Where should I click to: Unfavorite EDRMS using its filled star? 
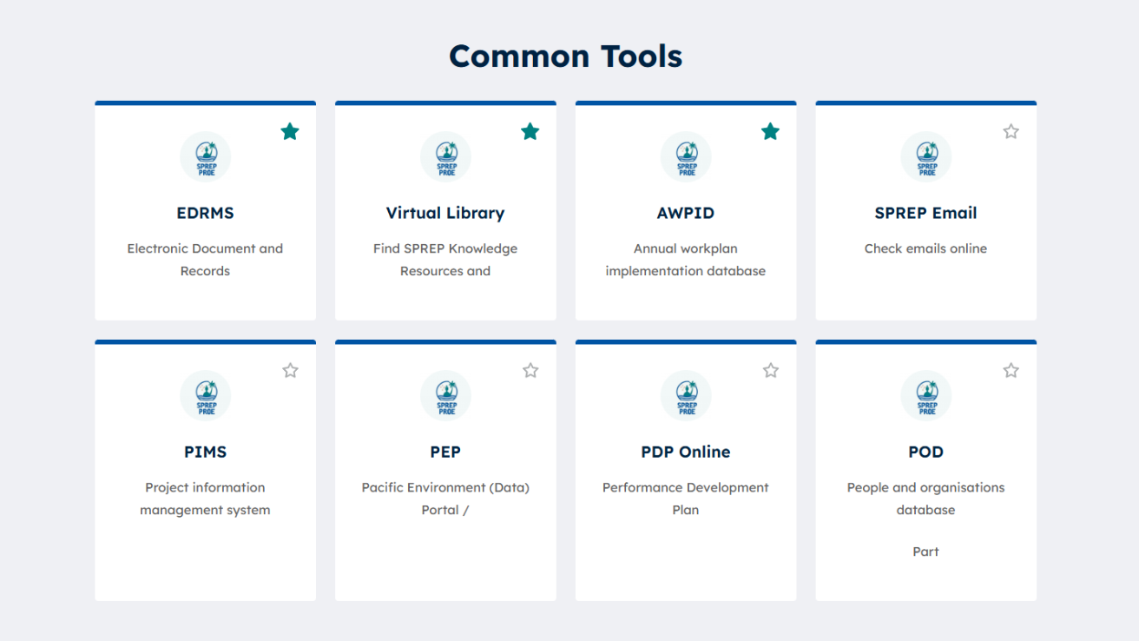tap(290, 132)
